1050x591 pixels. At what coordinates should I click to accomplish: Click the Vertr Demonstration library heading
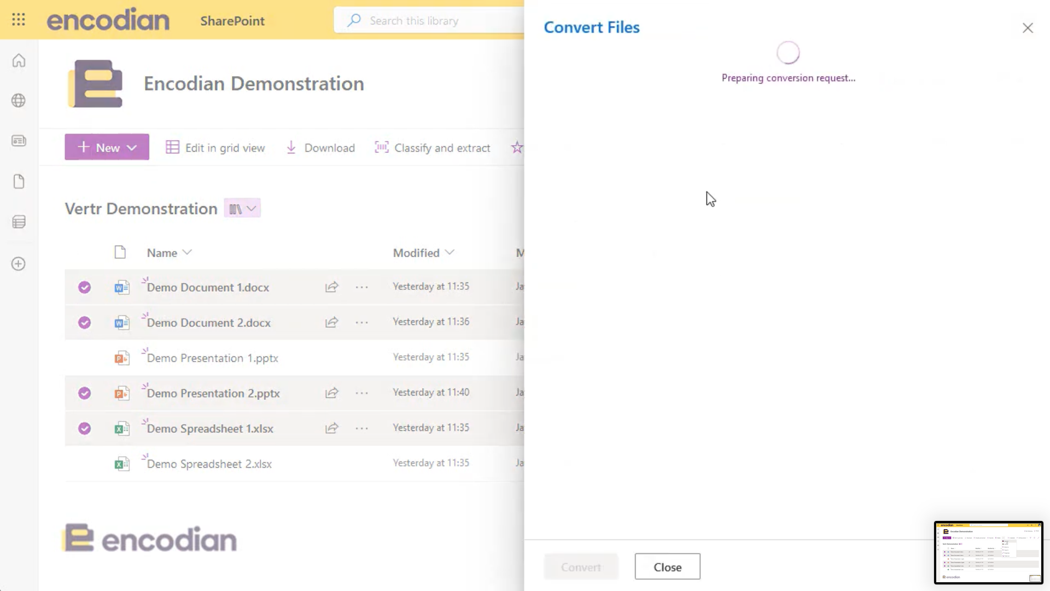[141, 208]
